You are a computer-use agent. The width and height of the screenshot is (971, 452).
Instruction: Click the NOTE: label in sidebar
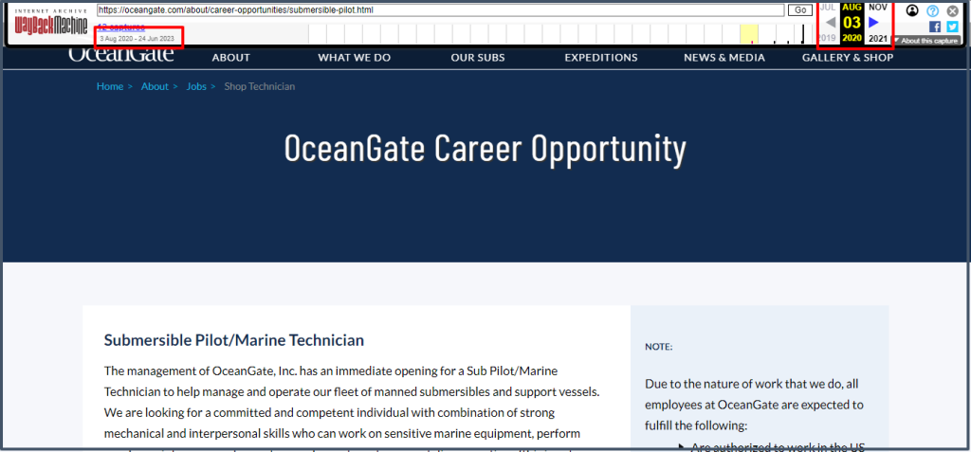[658, 348]
